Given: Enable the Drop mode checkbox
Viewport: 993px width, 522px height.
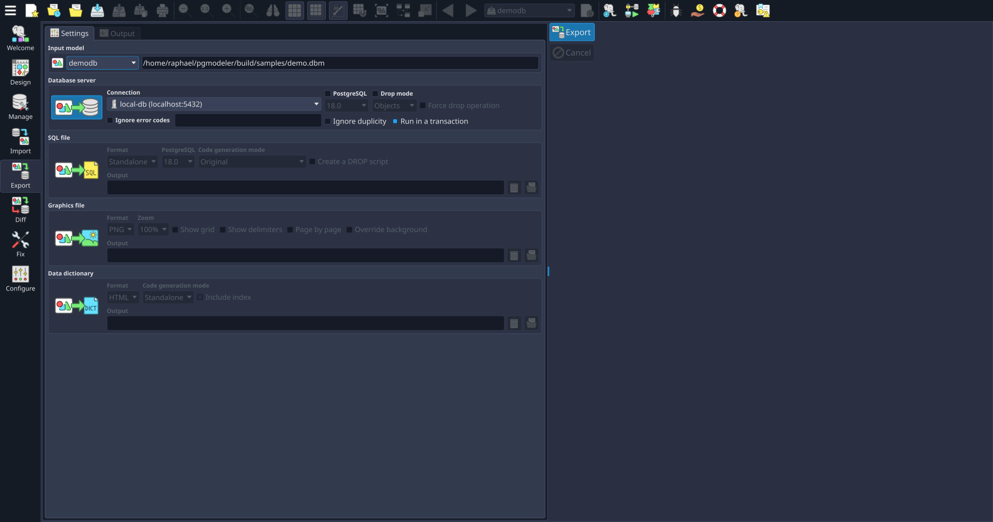Looking at the screenshot, I should pyautogui.click(x=374, y=94).
